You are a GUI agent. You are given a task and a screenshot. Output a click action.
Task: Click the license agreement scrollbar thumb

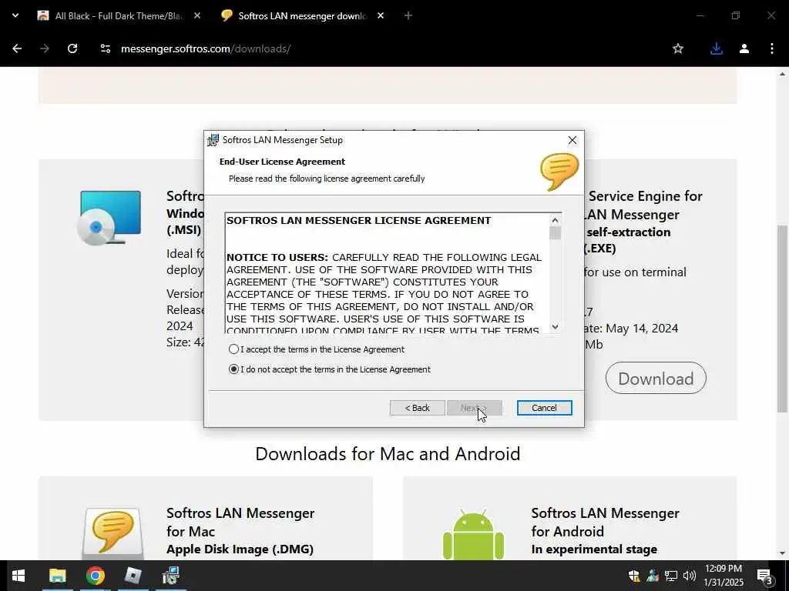click(555, 233)
